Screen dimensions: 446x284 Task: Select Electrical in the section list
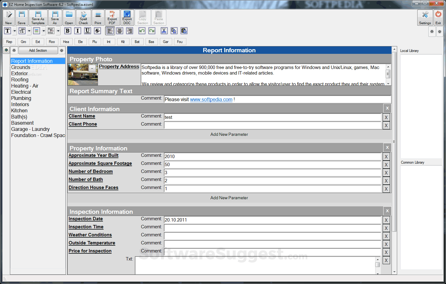click(x=21, y=92)
